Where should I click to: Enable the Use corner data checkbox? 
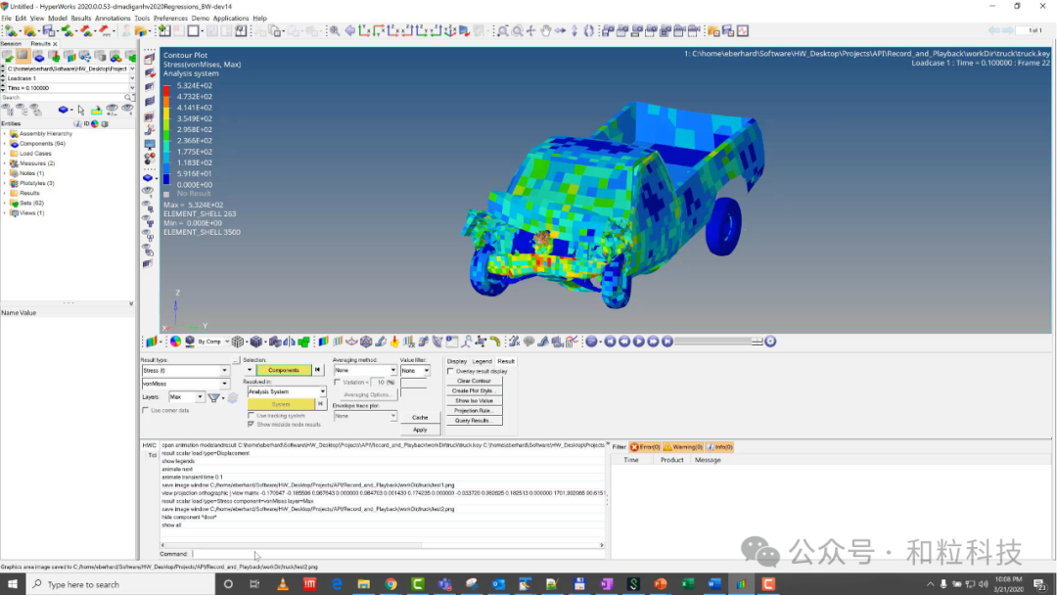coord(147,410)
